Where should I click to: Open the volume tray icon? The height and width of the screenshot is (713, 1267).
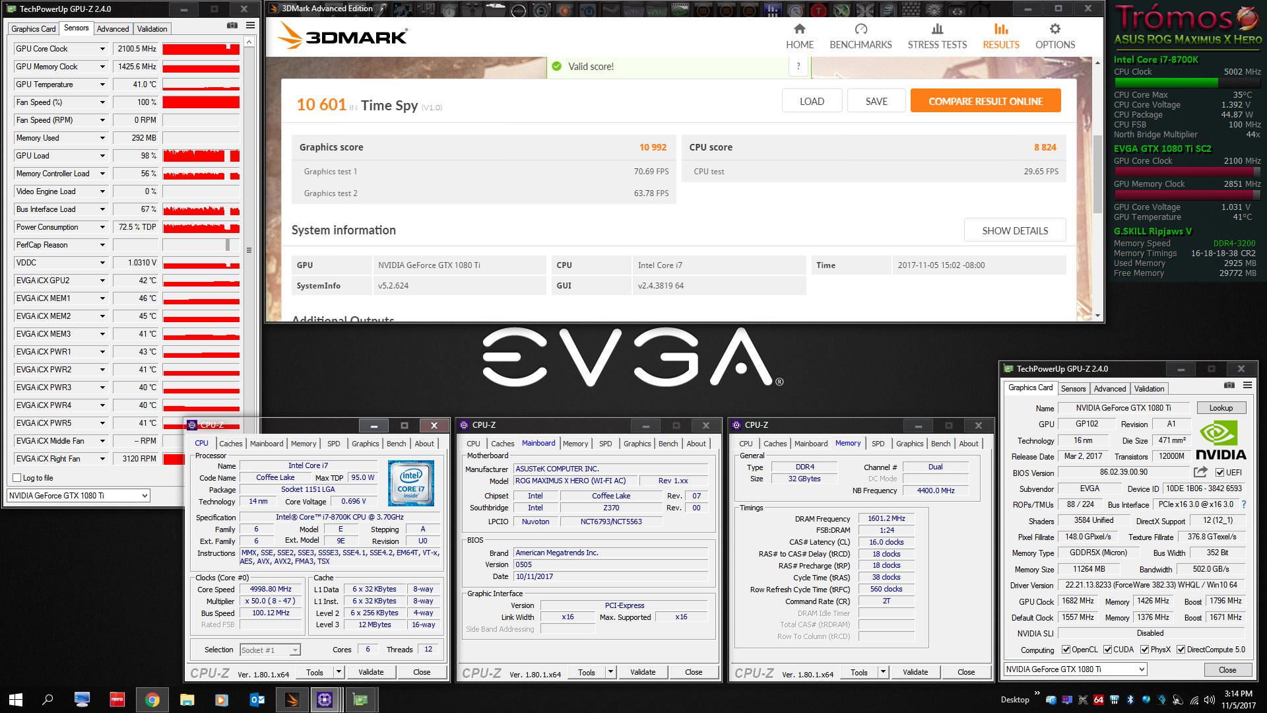pos(1209,700)
